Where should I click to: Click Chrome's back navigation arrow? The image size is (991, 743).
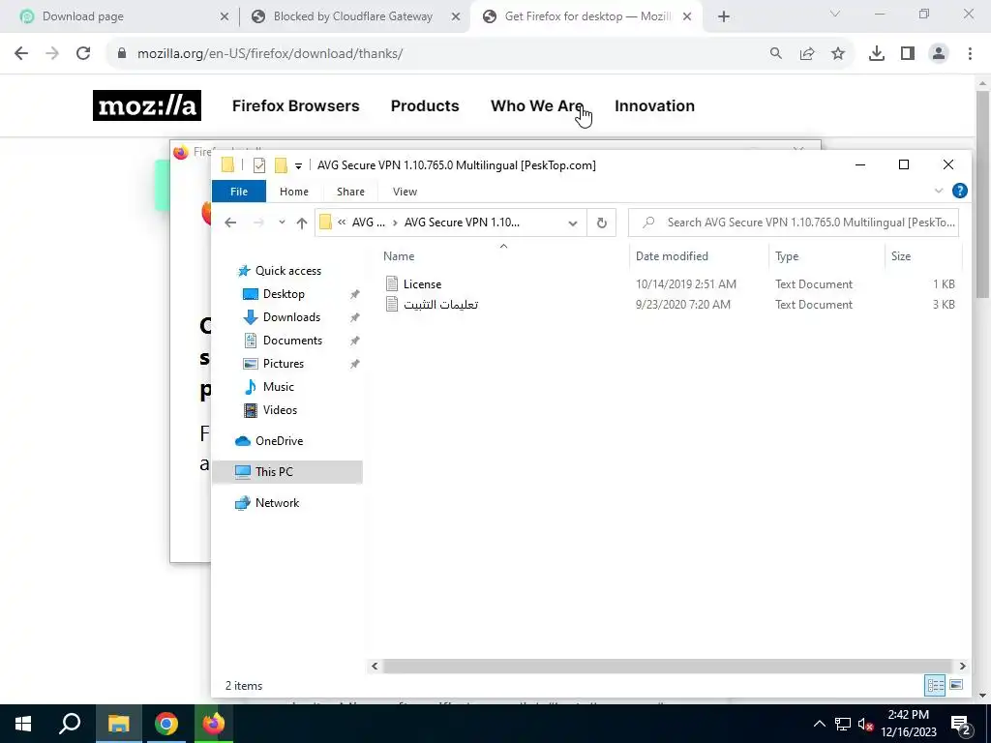tap(21, 54)
